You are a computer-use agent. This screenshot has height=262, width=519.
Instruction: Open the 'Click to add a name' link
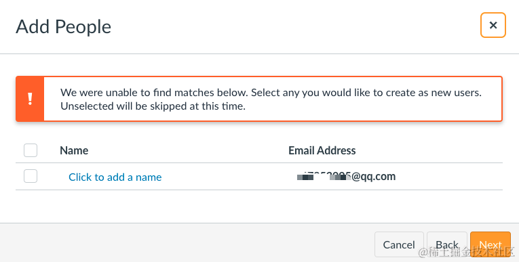[x=115, y=177]
